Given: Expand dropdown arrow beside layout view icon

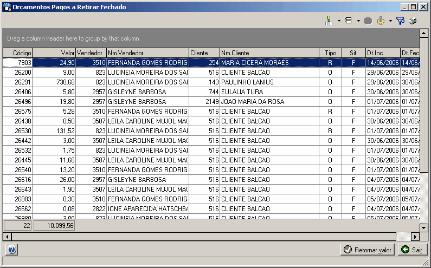Looking at the screenshot, I should pos(358,21).
